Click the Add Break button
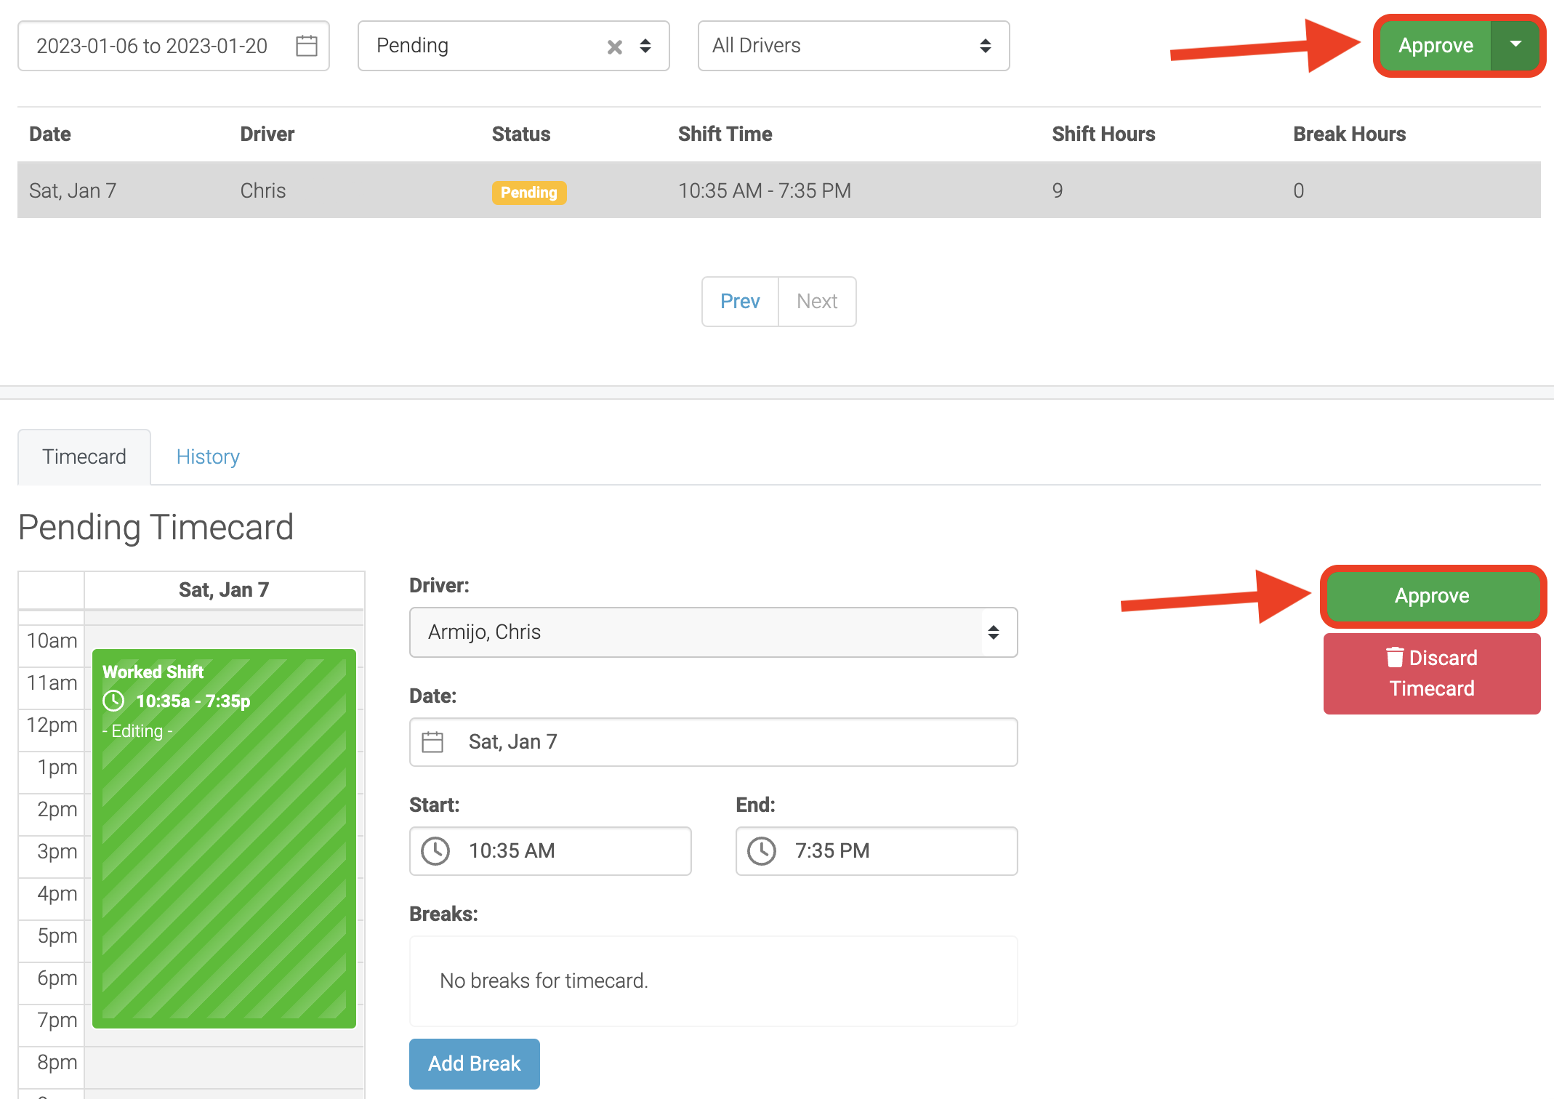This screenshot has height=1099, width=1554. click(474, 1063)
